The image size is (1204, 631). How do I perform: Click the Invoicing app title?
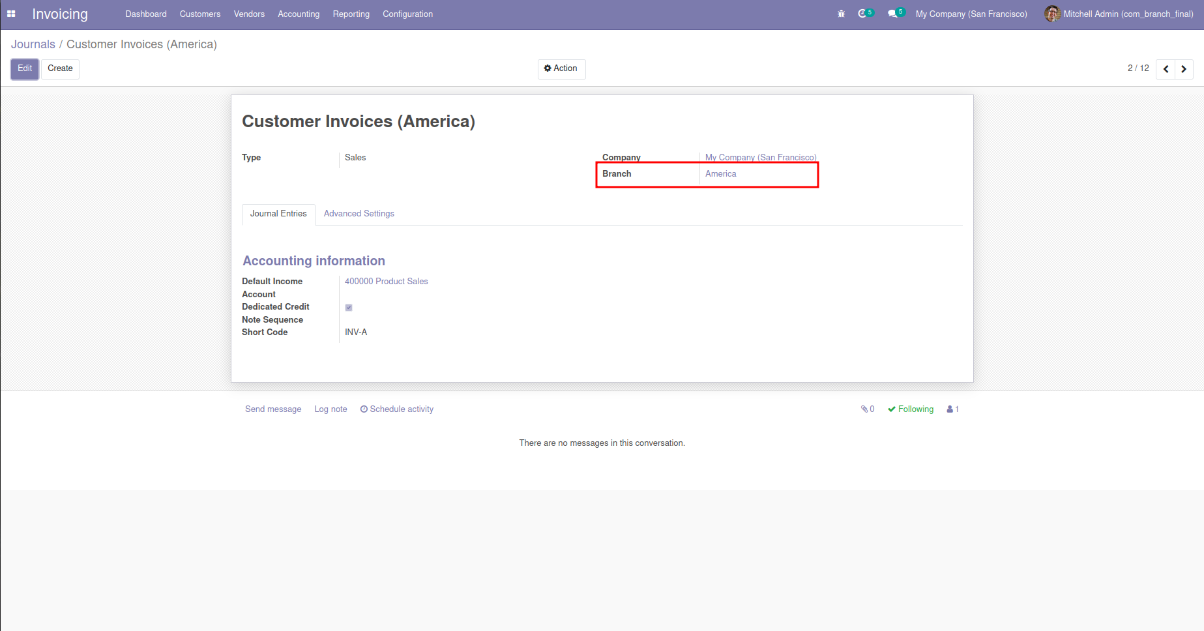60,14
